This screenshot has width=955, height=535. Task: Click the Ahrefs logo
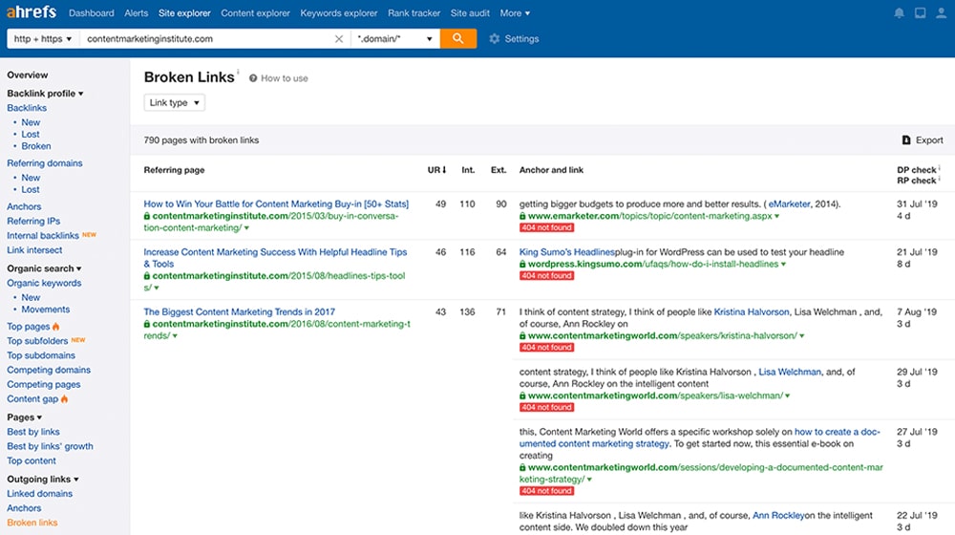32,12
